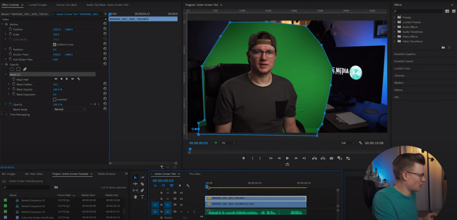Play the sequence in Program monitor
This screenshot has height=220, width=457.
coord(287,158)
